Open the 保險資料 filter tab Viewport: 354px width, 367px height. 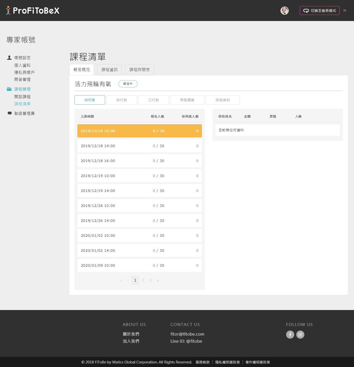pyautogui.click(x=223, y=100)
